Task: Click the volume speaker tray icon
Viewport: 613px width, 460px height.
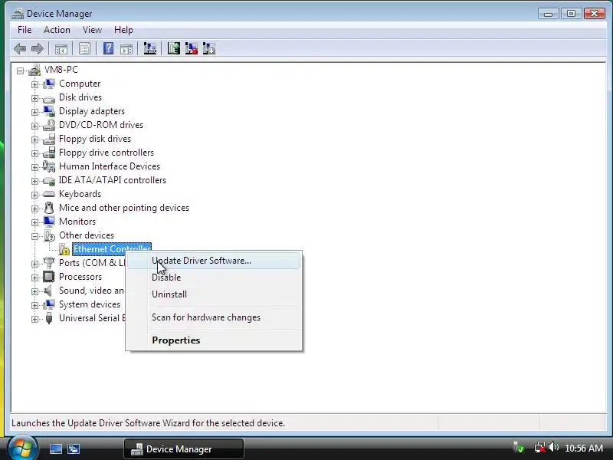Action: tap(553, 447)
